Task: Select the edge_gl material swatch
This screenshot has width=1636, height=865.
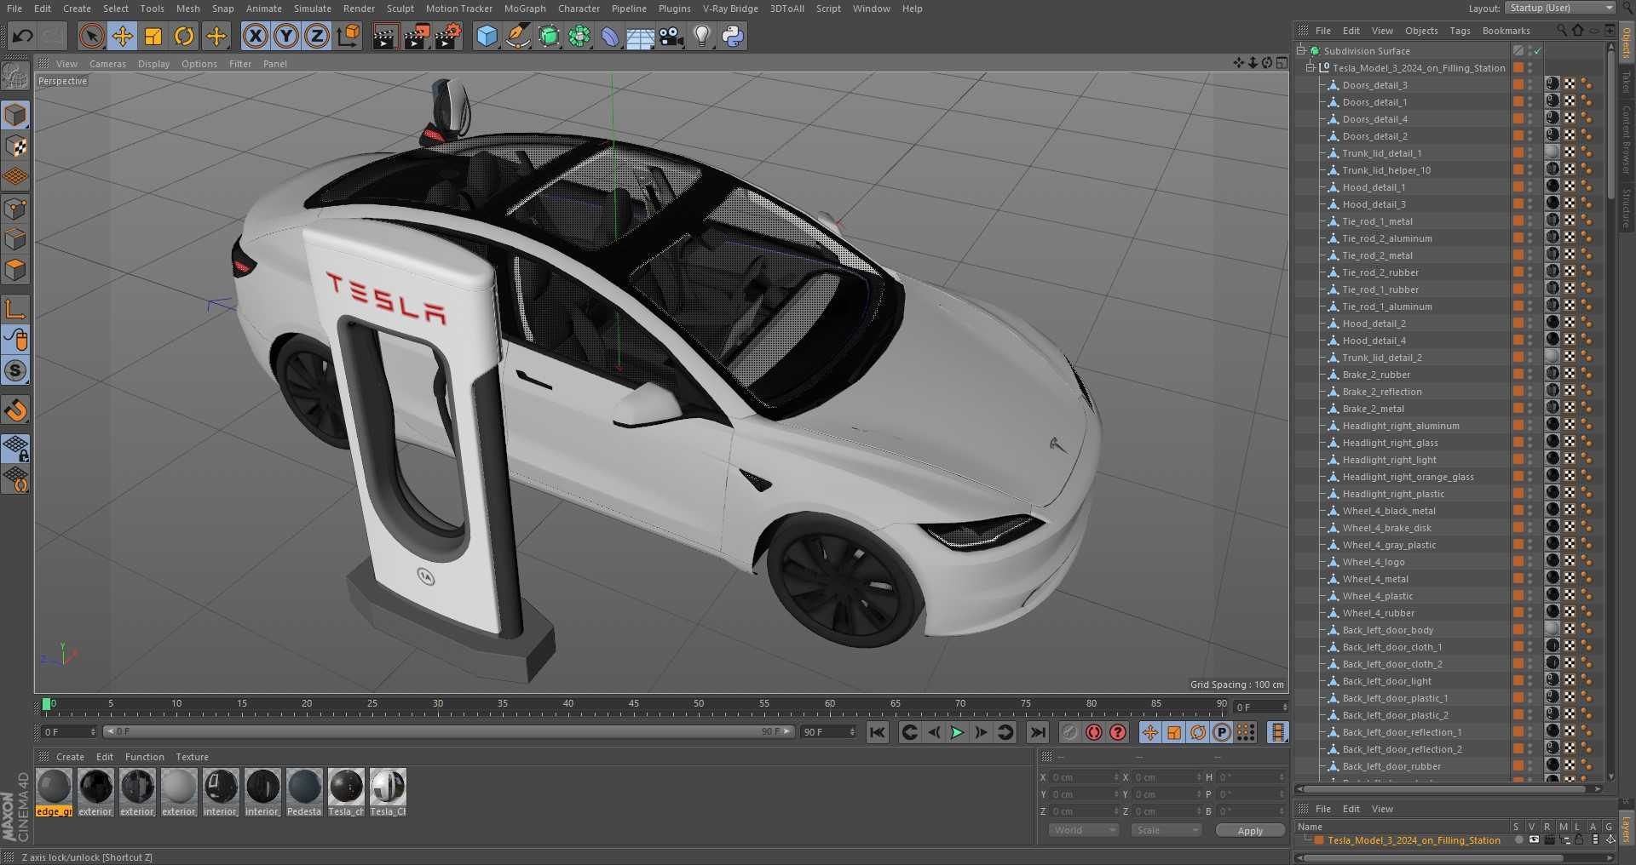Action: (54, 793)
